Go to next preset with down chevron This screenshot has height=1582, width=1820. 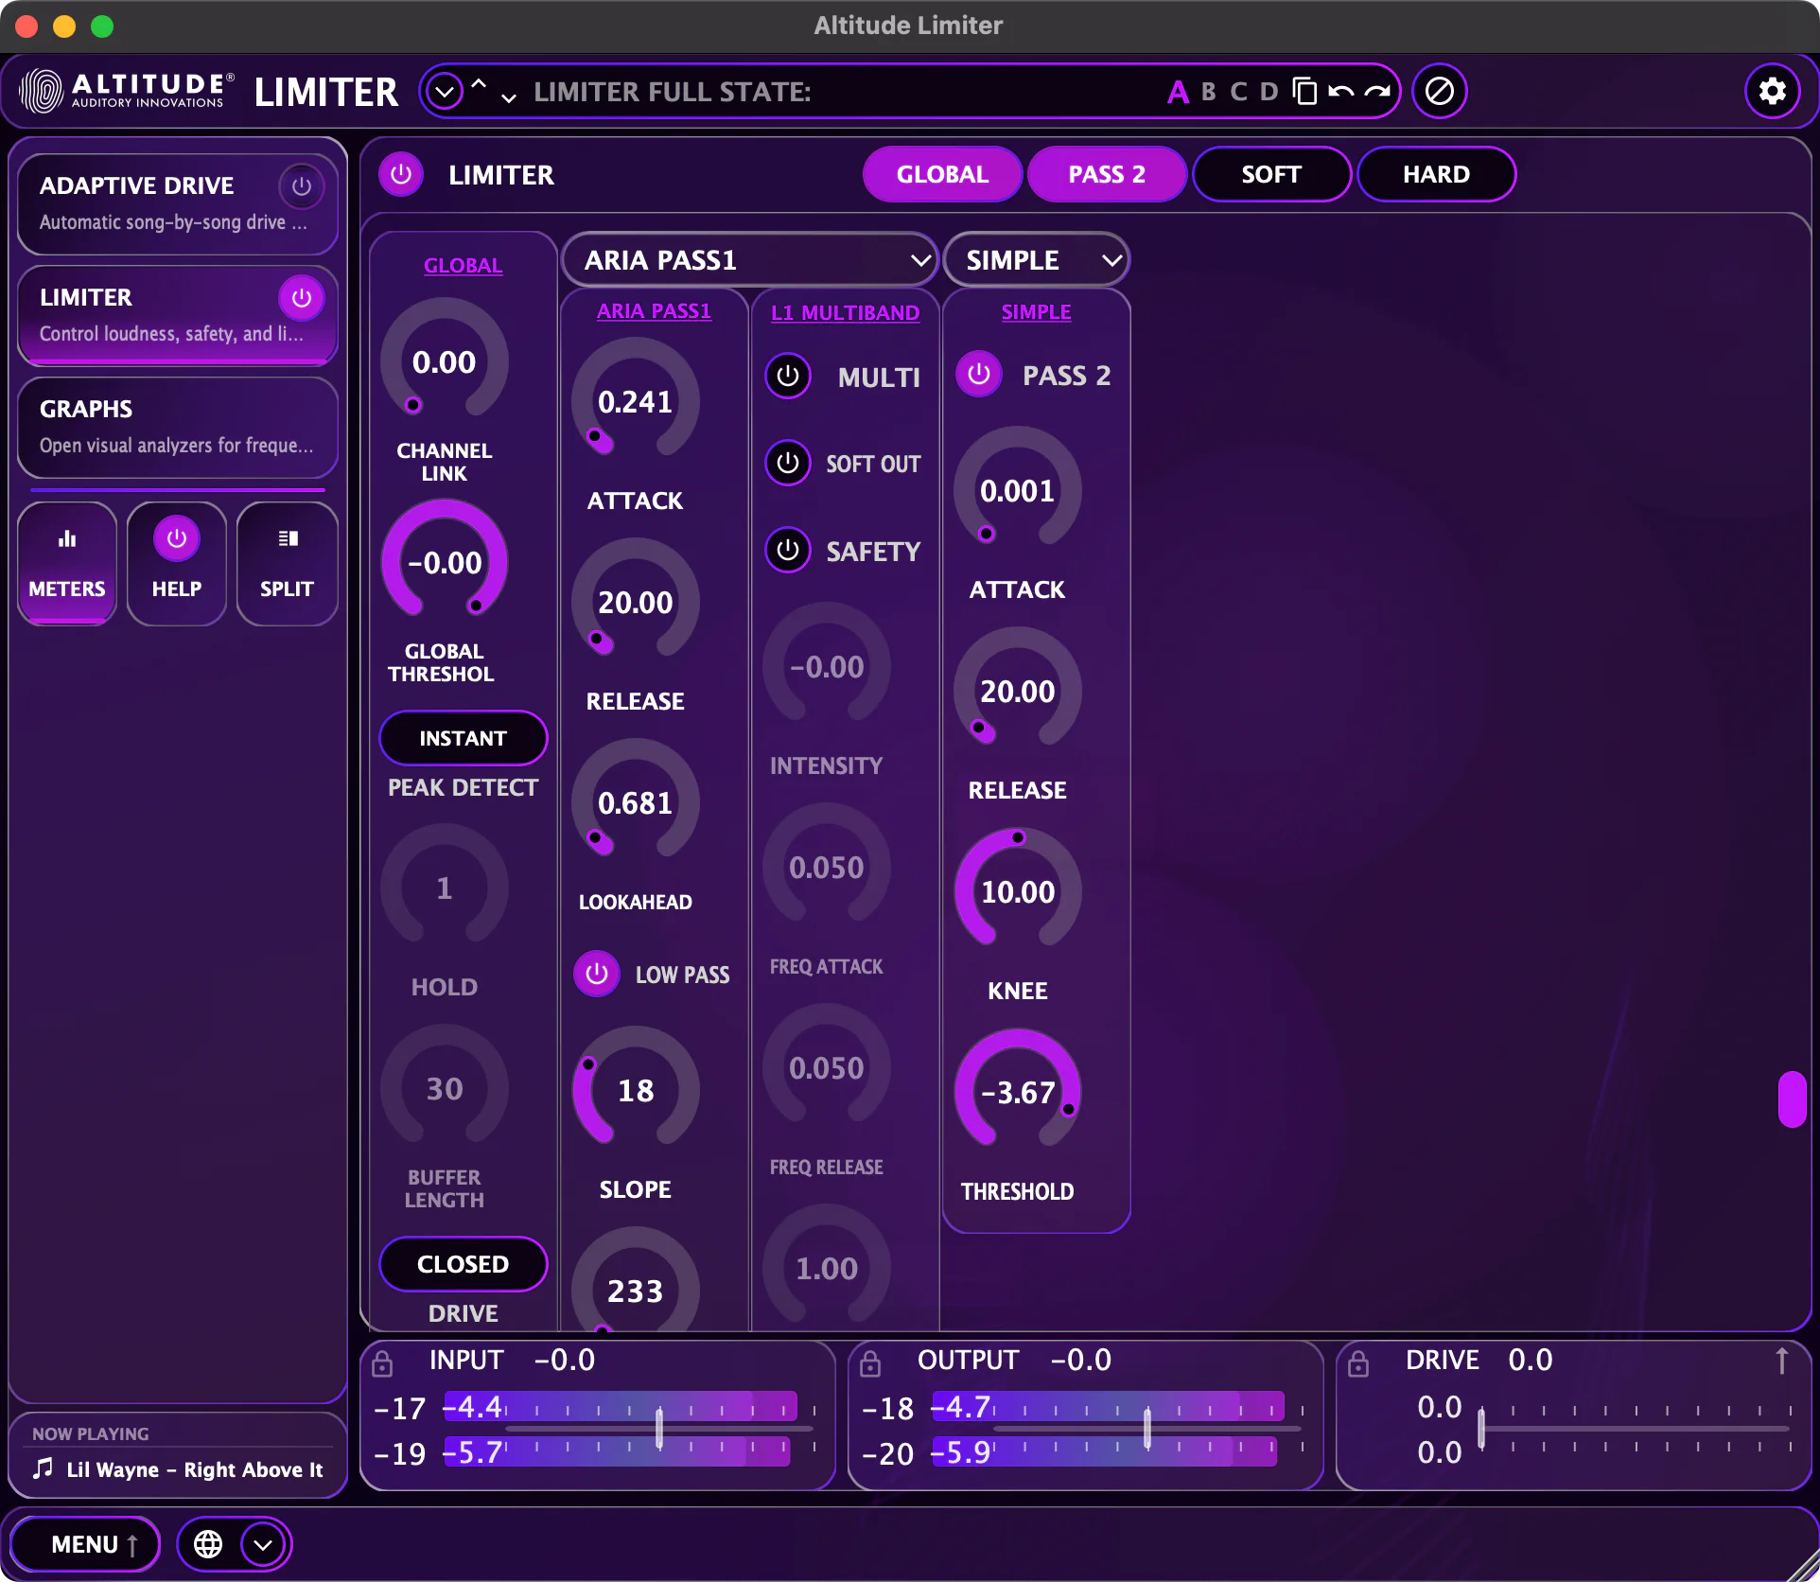point(509,98)
